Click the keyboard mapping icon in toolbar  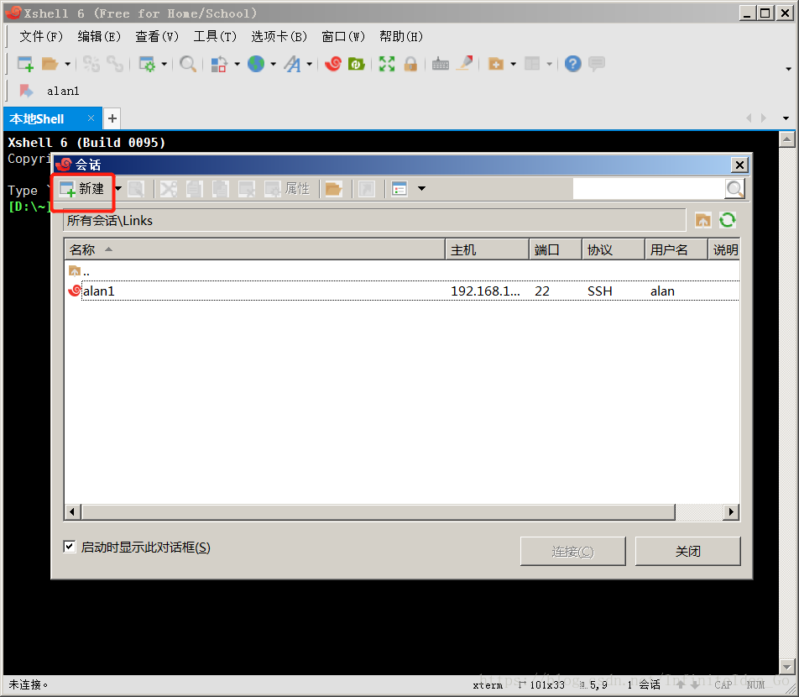(441, 65)
